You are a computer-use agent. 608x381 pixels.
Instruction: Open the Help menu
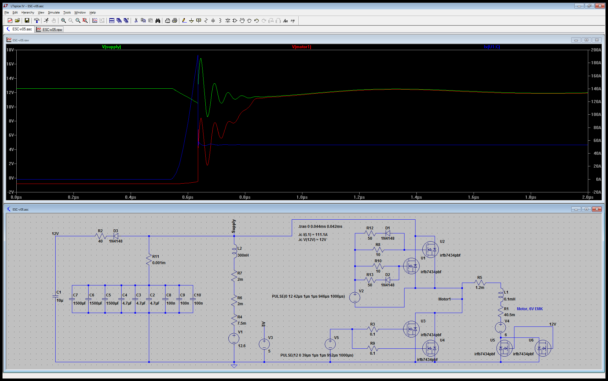(x=93, y=13)
